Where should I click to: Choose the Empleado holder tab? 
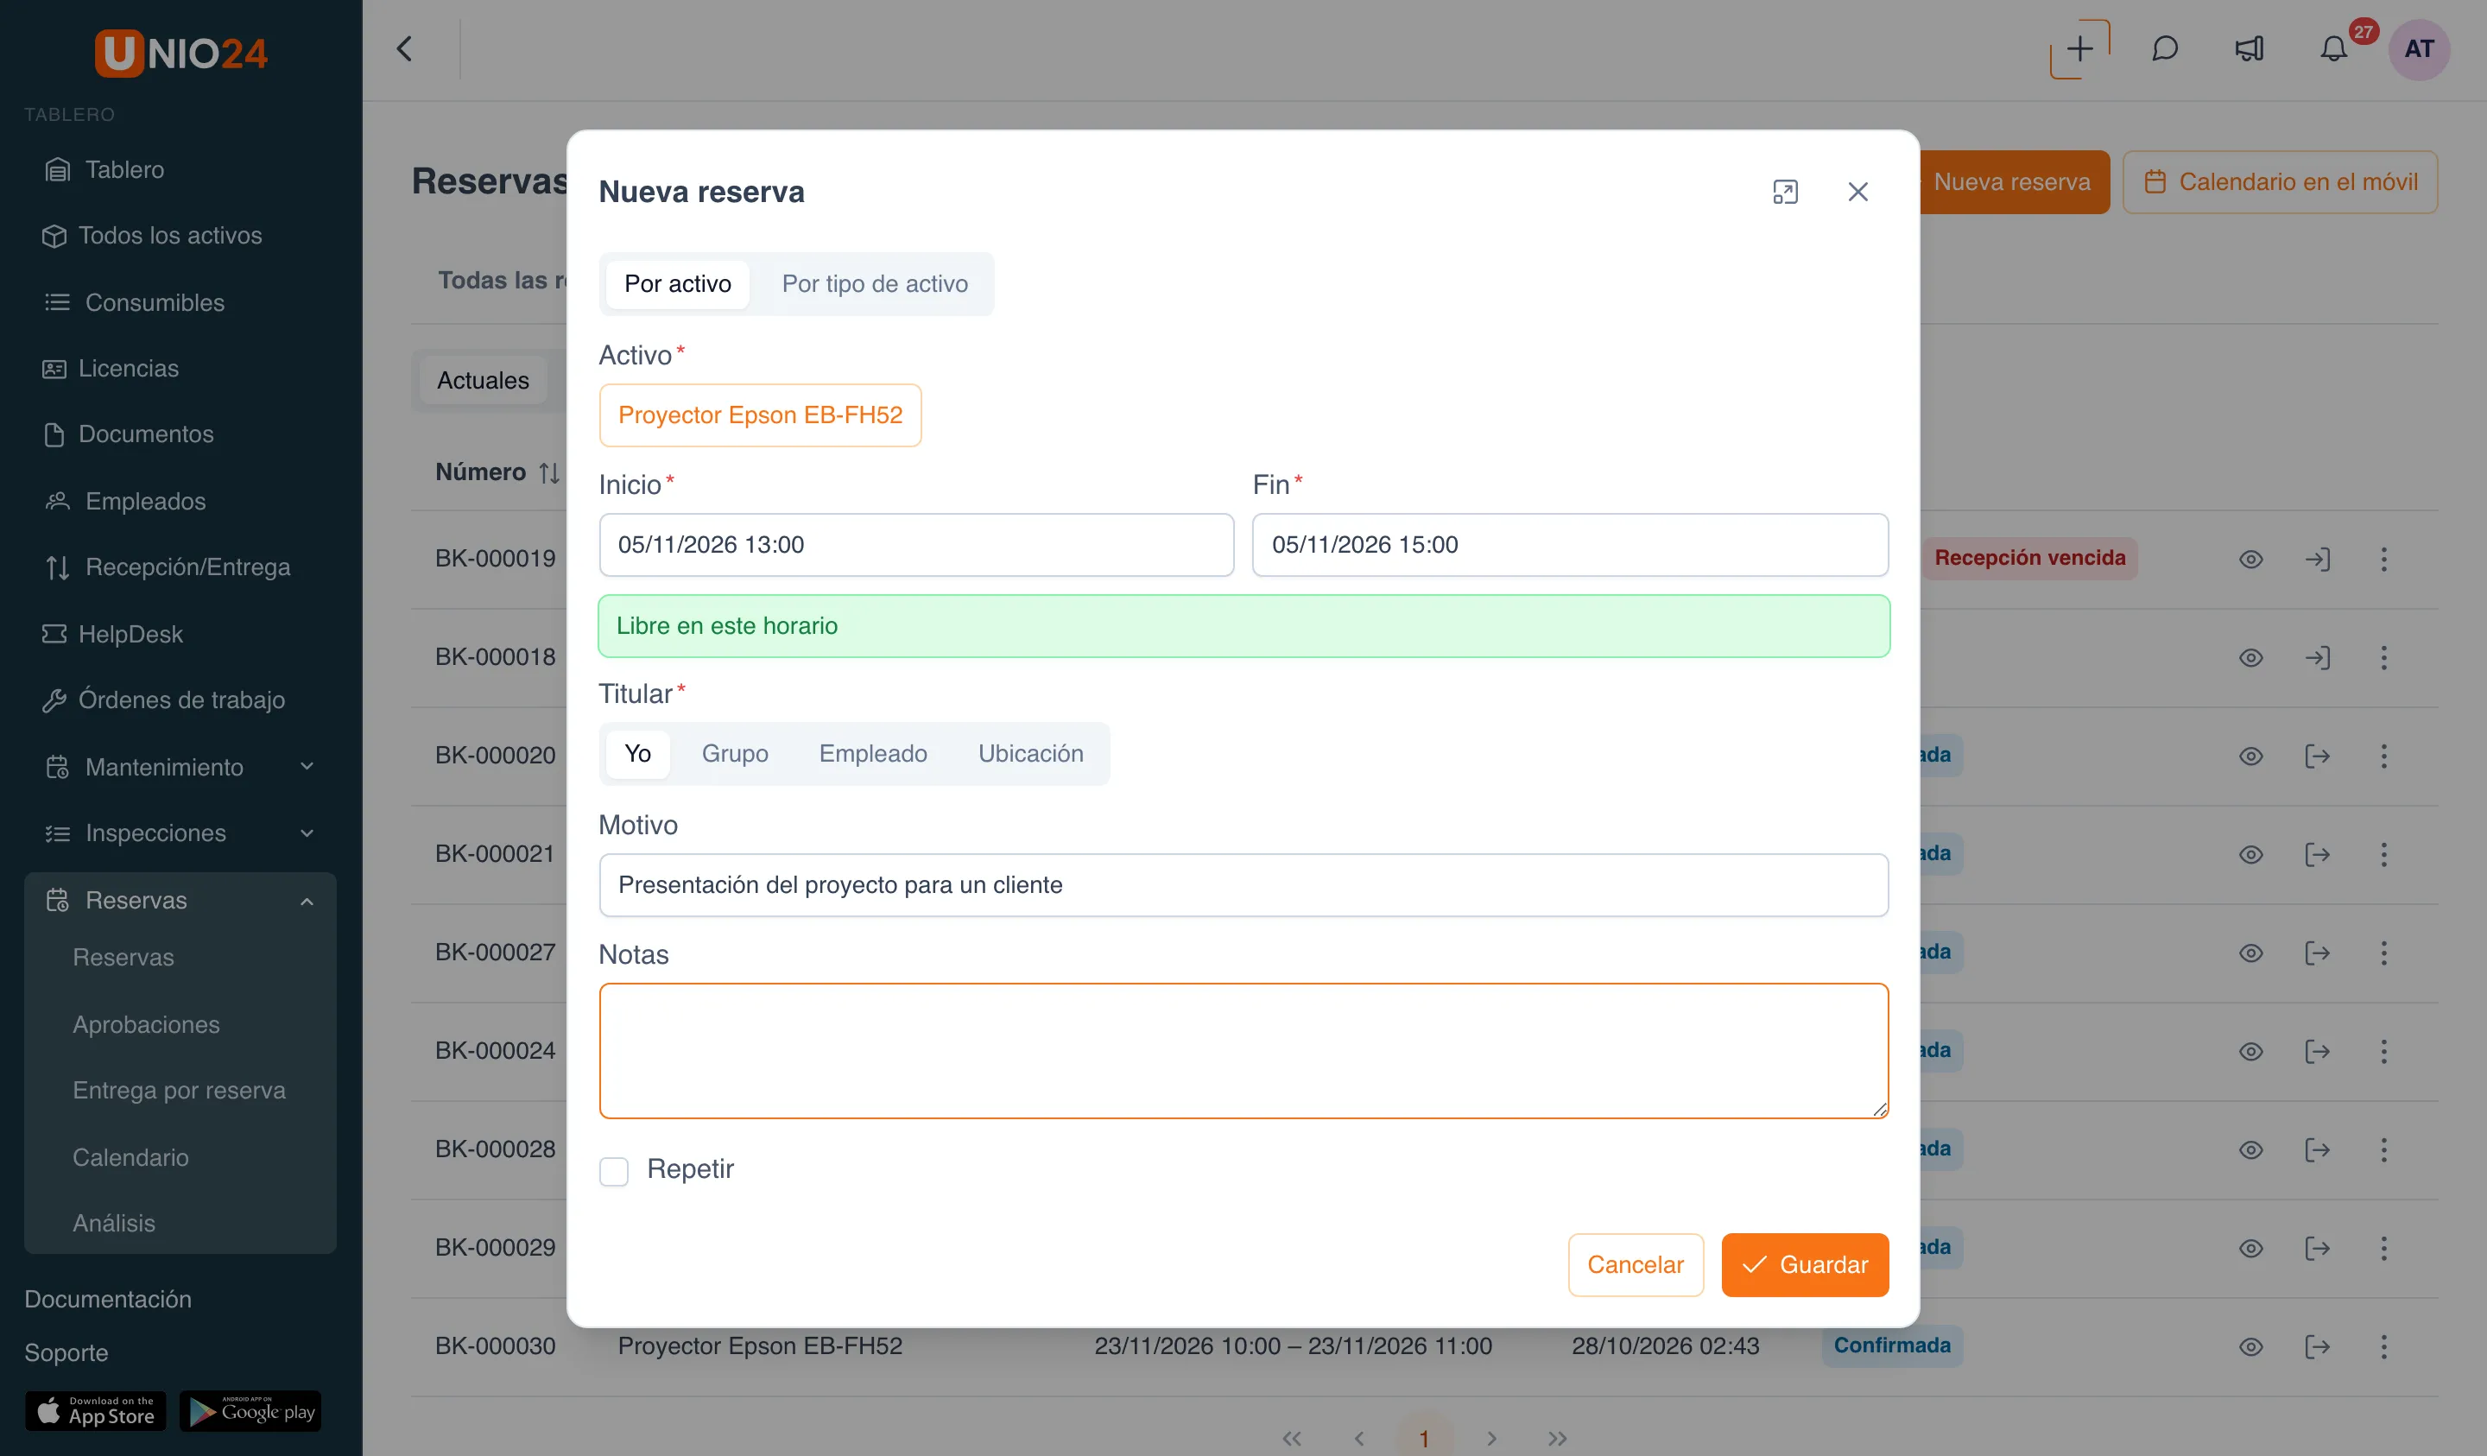(872, 754)
